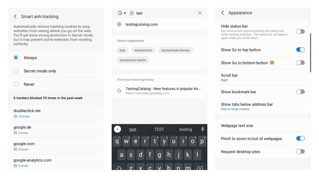
Task: Clear the test search query with the X
Action: [200, 13]
